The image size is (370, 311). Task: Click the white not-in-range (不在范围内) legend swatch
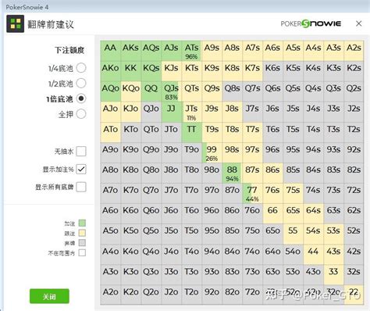pos(82,252)
